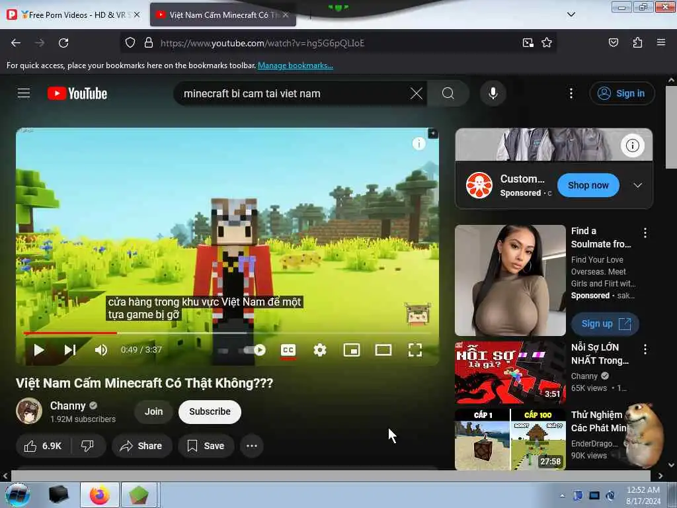This screenshot has width=677, height=508.
Task: Switch to miniplayer mode
Action: 352,350
